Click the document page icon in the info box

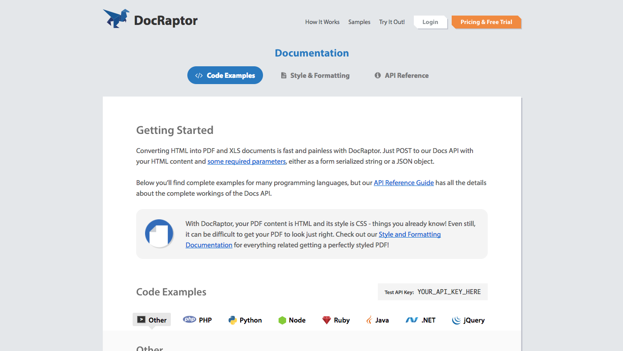[x=159, y=234]
